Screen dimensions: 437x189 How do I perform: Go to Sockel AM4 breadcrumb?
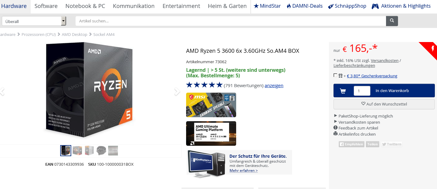pyautogui.click(x=104, y=35)
